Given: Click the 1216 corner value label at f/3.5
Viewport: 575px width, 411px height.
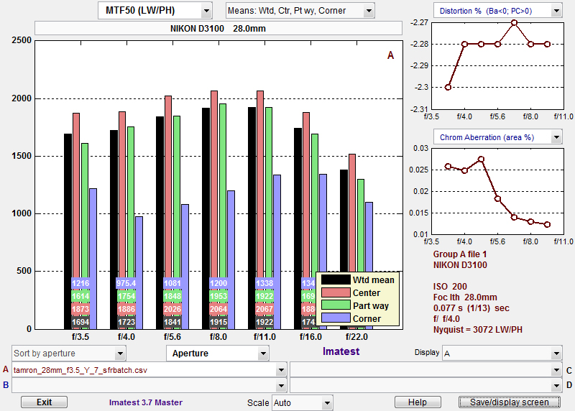Looking at the screenshot, I should [80, 283].
